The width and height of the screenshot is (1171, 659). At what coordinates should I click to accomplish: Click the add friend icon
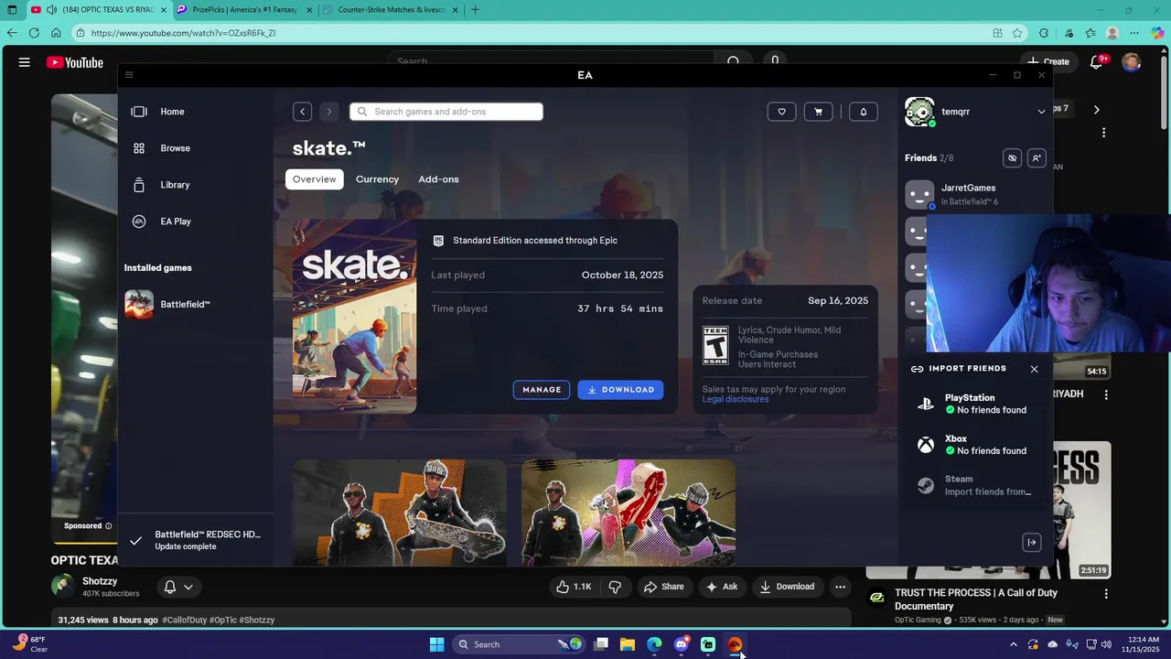coord(1037,158)
